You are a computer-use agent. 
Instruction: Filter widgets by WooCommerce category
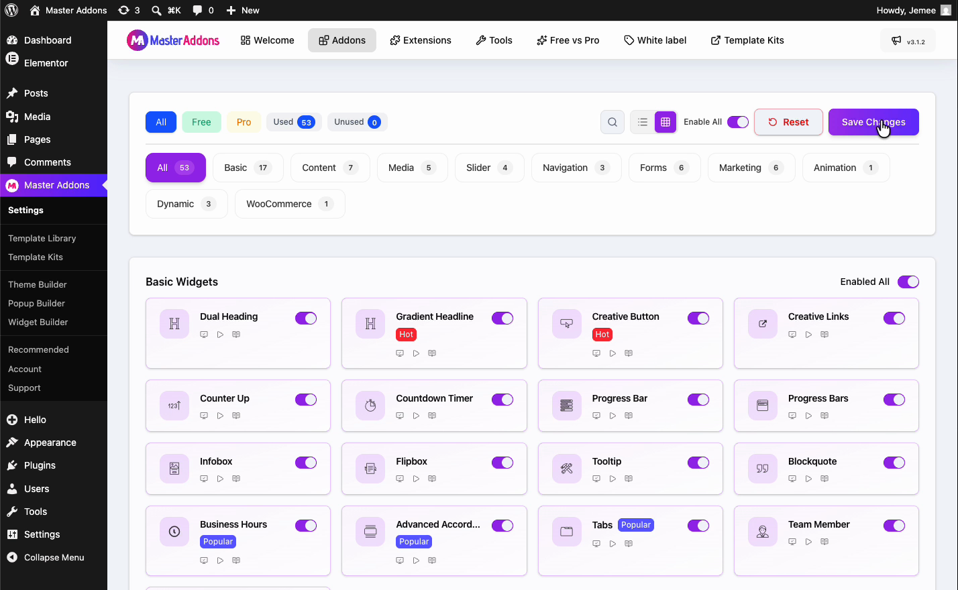click(290, 204)
